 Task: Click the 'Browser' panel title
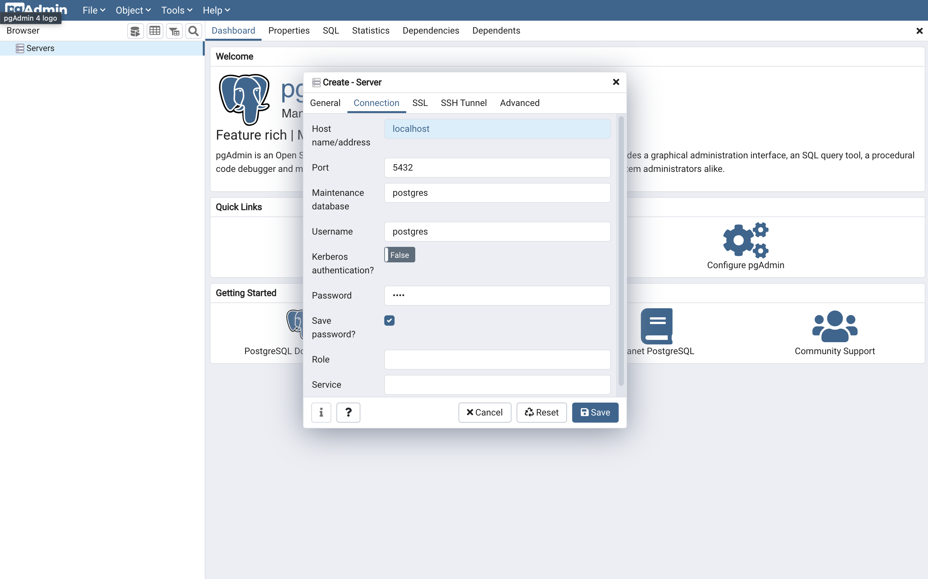(23, 31)
